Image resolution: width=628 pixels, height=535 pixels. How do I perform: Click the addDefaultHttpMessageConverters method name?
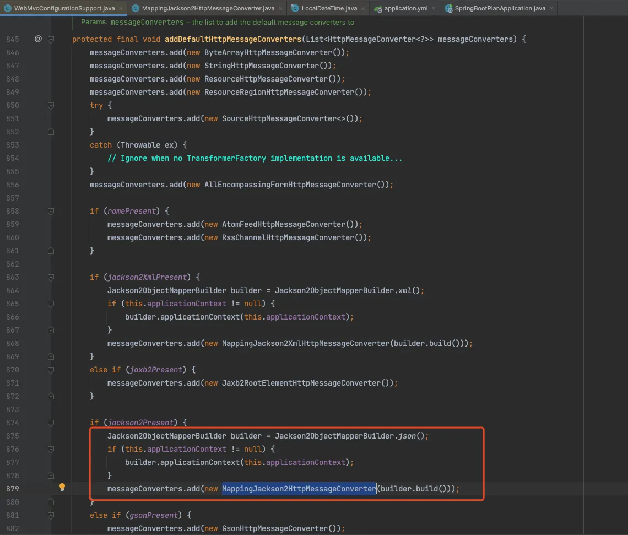coord(232,39)
